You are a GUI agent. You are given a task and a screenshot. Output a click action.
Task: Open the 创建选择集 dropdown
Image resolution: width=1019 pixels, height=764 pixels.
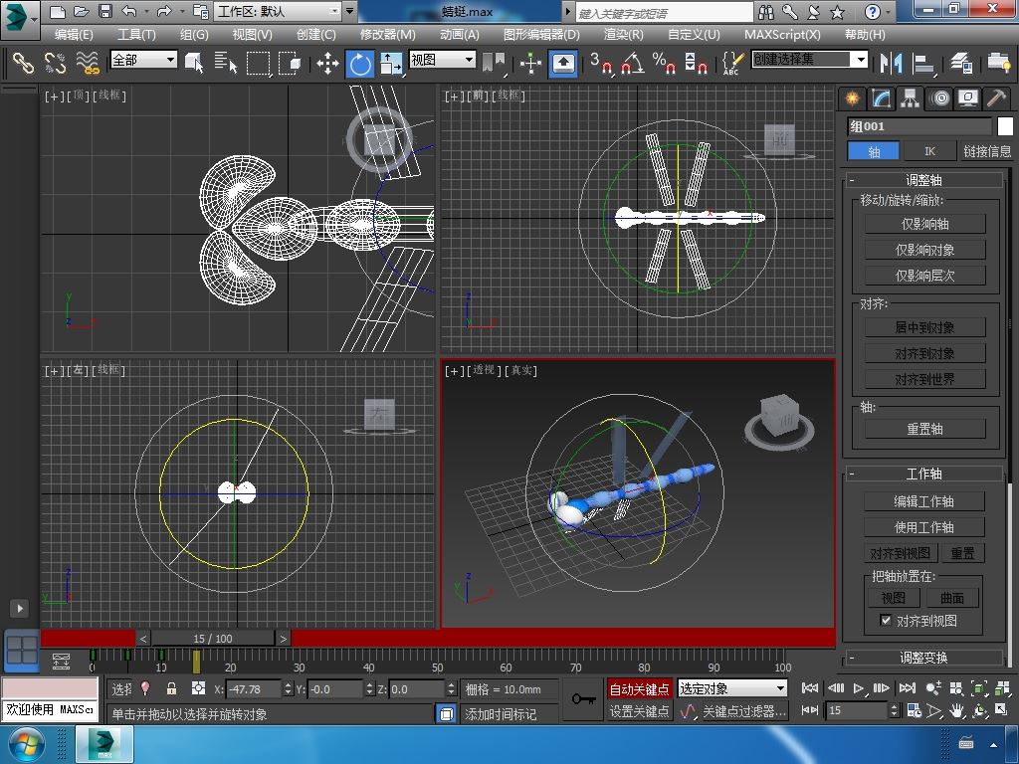(x=809, y=60)
